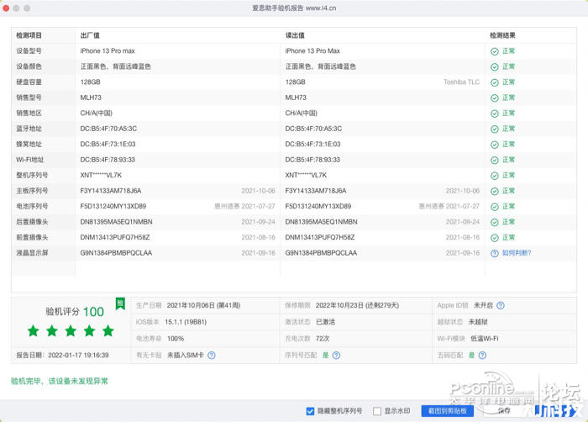Click the green check icon in 硬盘容量 row

click(x=495, y=82)
